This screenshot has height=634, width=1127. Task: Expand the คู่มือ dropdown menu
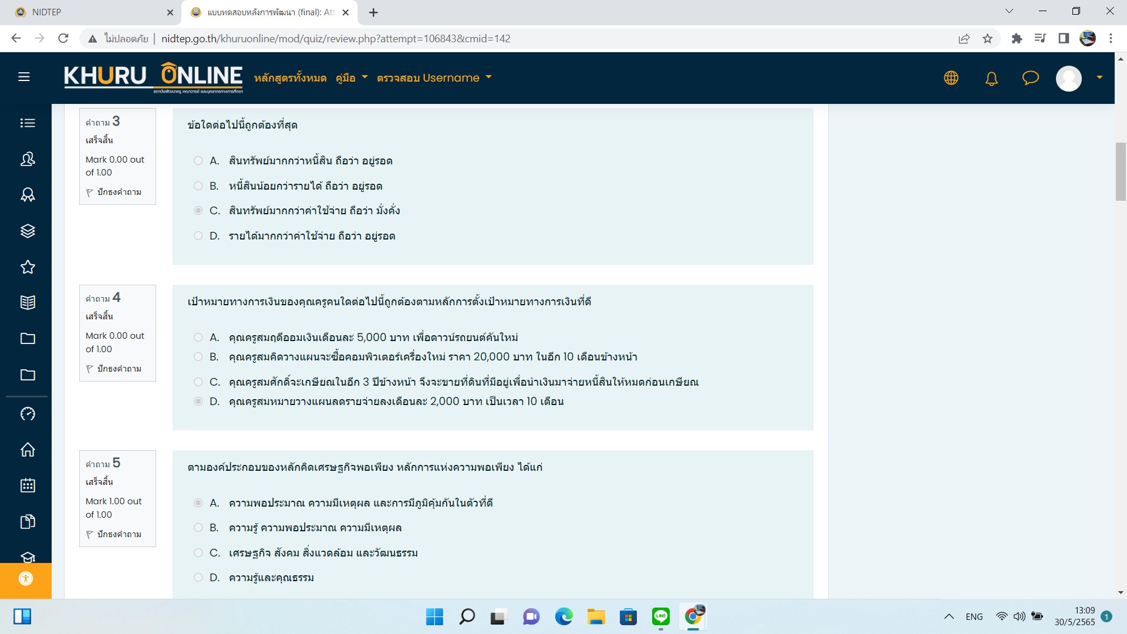point(352,78)
